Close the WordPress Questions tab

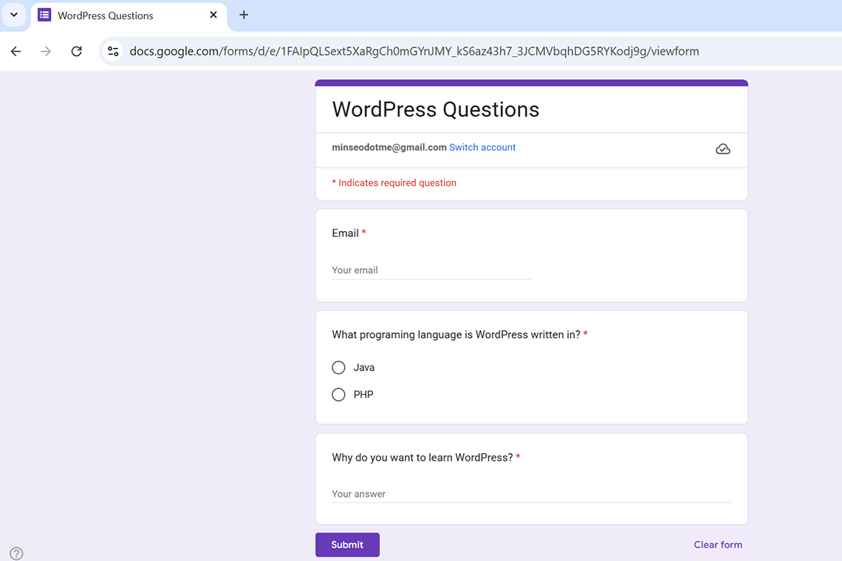(x=213, y=15)
